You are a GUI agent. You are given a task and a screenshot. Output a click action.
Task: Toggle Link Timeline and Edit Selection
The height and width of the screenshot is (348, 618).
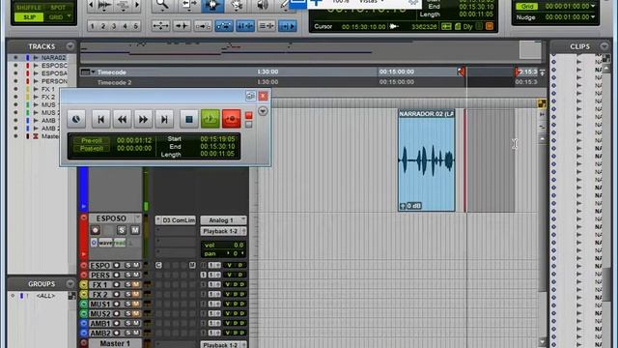[x=245, y=26]
